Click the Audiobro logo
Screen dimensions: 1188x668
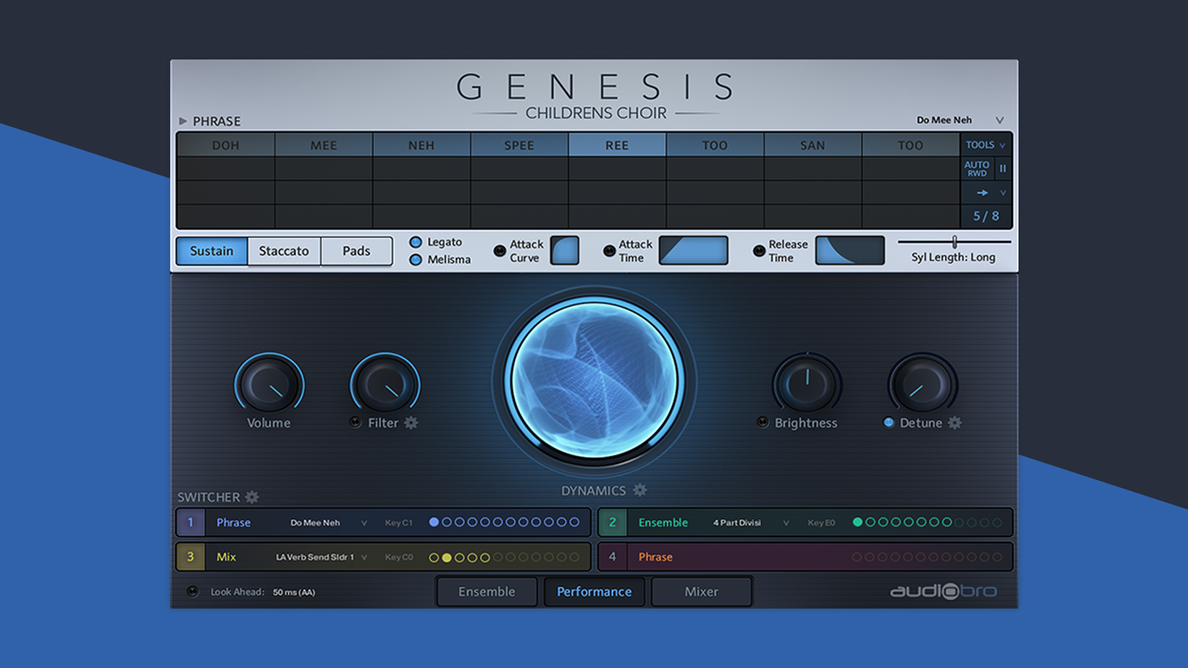pos(944,591)
